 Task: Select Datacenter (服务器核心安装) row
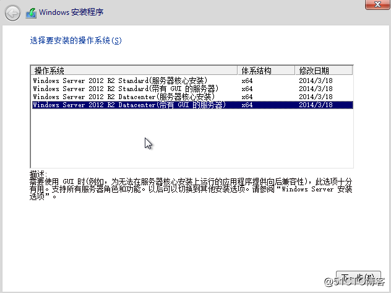[x=192, y=97]
